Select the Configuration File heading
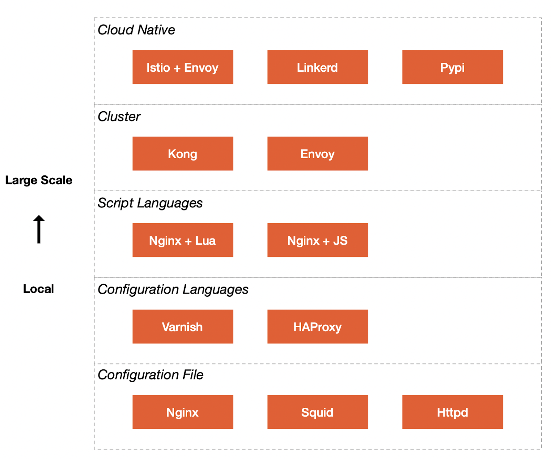Screen dimensions: 551x459 [x=150, y=375]
